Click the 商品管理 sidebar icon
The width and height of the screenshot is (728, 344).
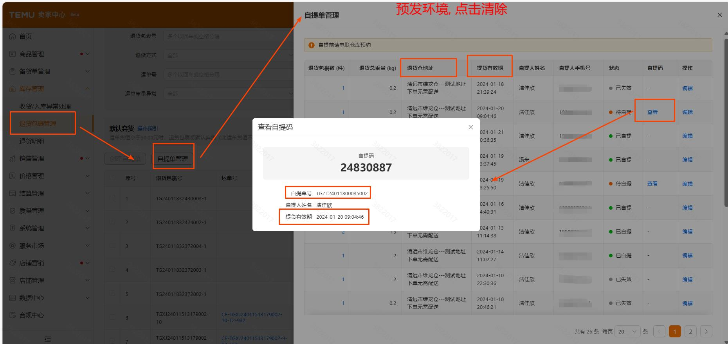pyautogui.click(x=13, y=54)
